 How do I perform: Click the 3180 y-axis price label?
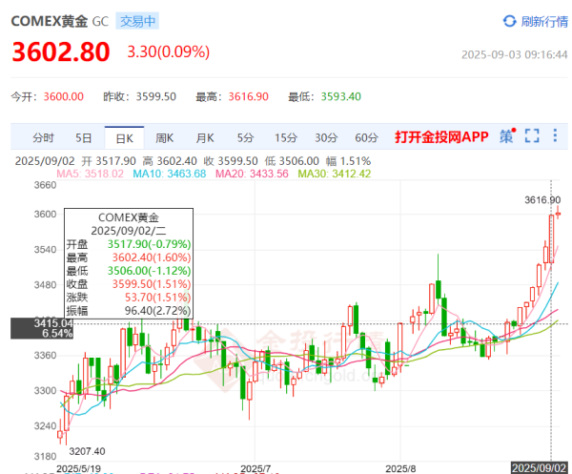pos(45,457)
